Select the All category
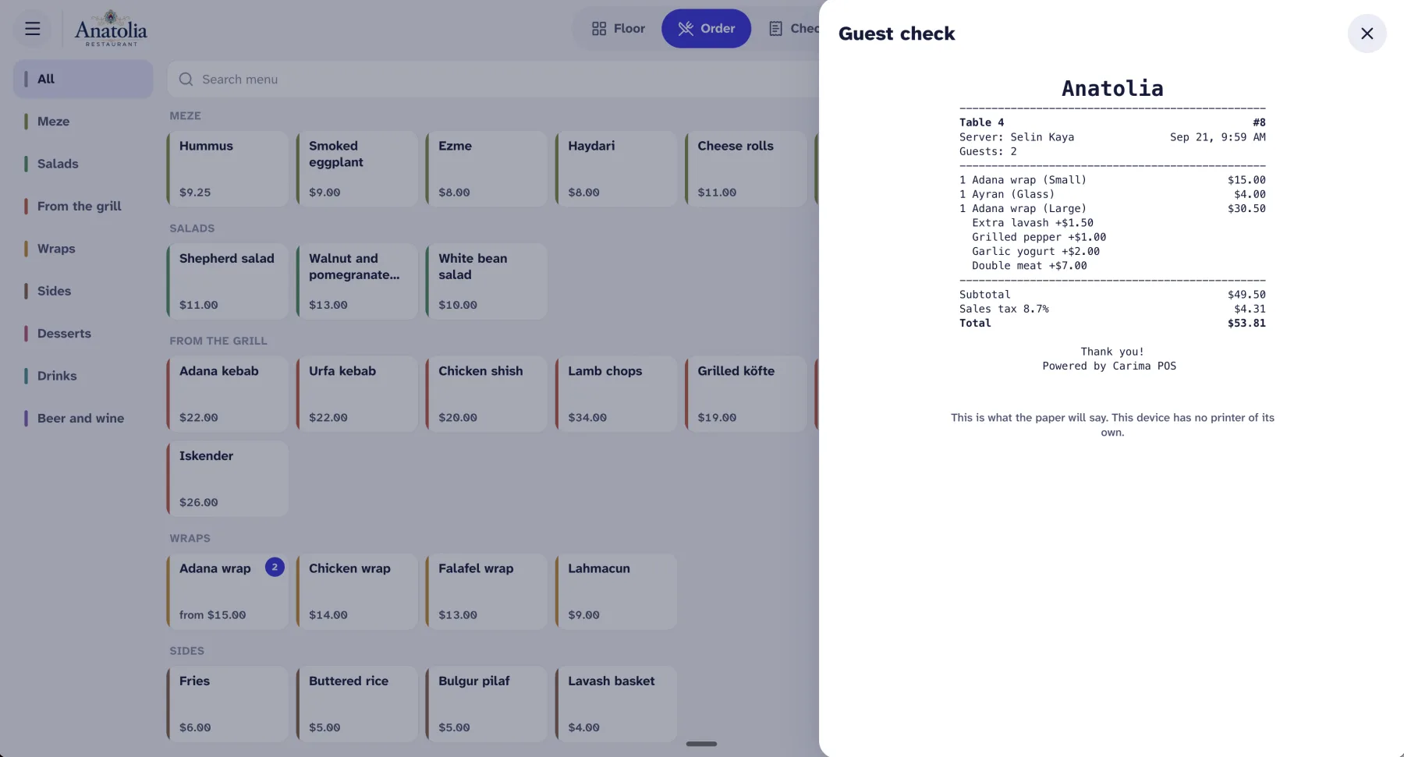This screenshot has height=757, width=1404. pos(83,79)
